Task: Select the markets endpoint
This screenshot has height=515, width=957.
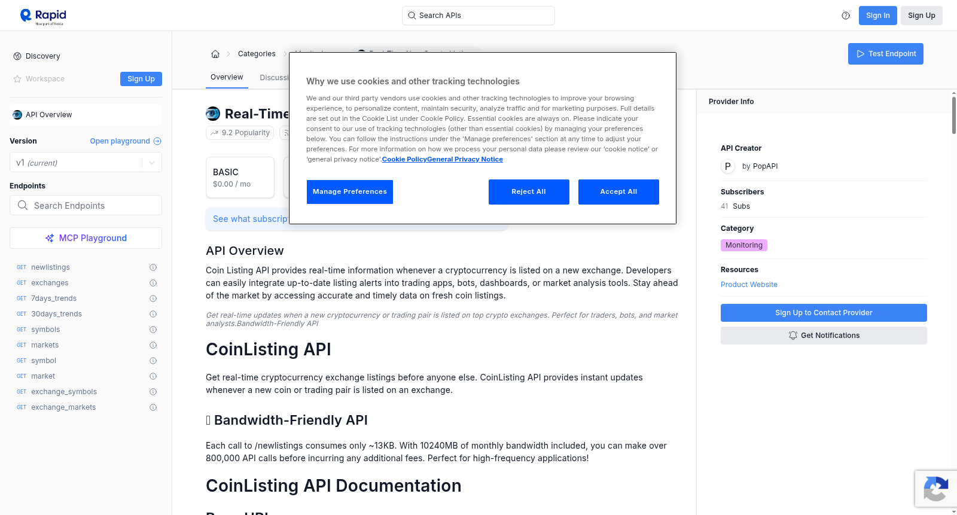Action: coord(45,345)
